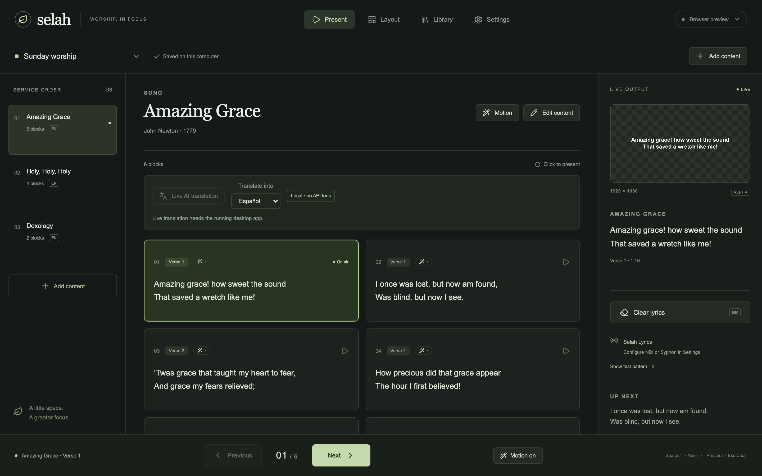Click the leaf icon beside 'A little space'

(x=18, y=411)
